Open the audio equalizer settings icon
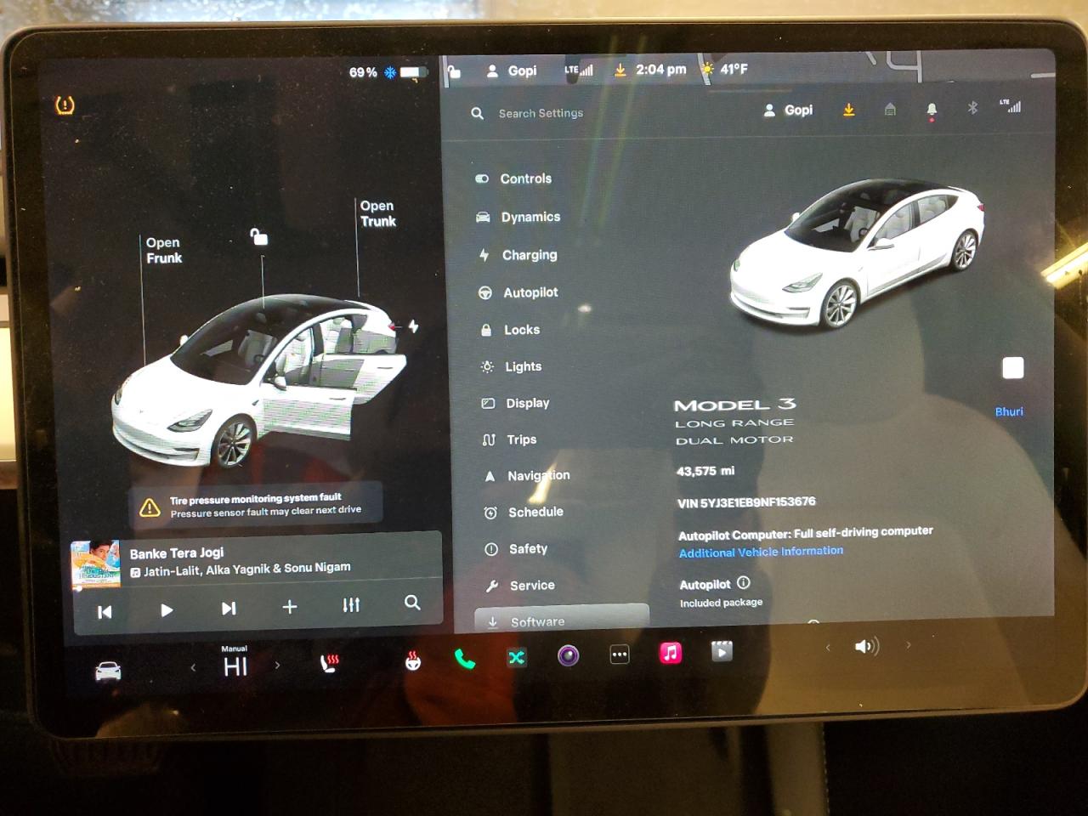Screen dimensions: 1088x816 tap(351, 604)
